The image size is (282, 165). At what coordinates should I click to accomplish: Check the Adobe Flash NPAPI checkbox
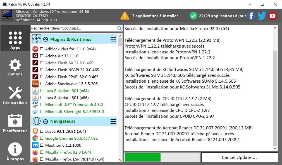click(42, 70)
